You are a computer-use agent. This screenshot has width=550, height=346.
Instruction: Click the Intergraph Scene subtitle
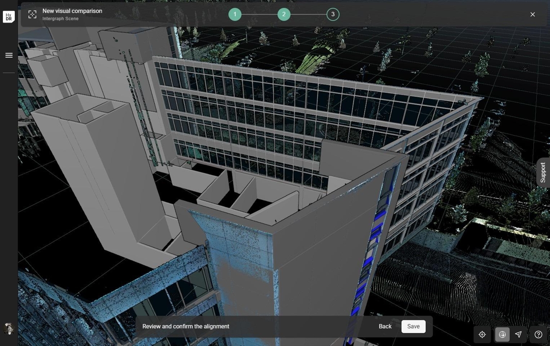click(x=60, y=19)
